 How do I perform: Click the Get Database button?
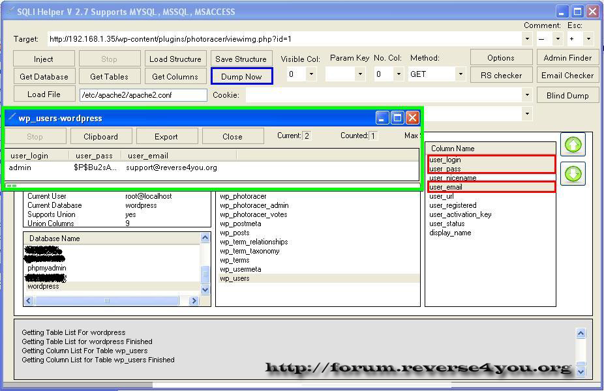coord(44,77)
